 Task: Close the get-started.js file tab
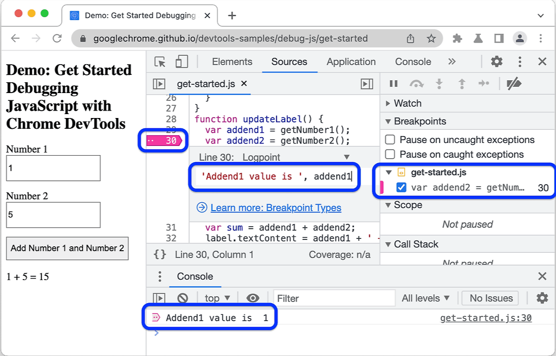point(244,84)
